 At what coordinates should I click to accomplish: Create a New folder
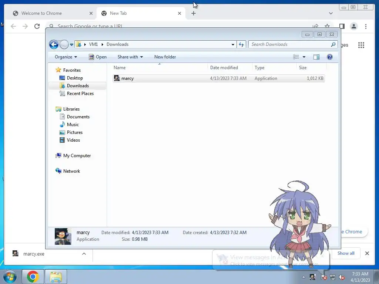[165, 57]
